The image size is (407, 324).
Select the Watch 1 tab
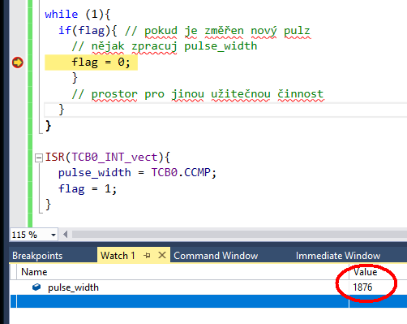pos(118,256)
